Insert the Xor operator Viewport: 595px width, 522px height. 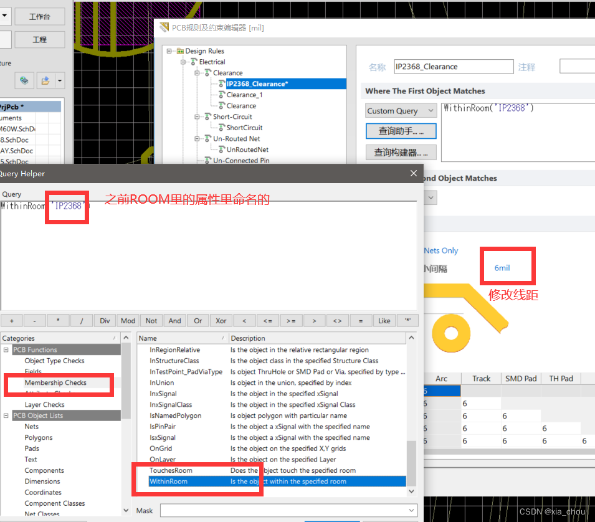pyautogui.click(x=221, y=321)
